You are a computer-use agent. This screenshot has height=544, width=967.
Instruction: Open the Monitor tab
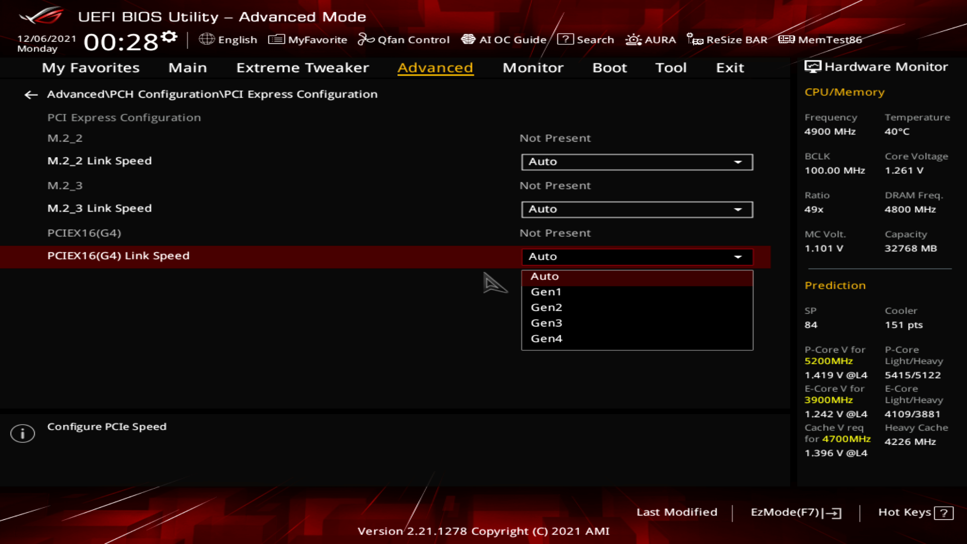(533, 67)
